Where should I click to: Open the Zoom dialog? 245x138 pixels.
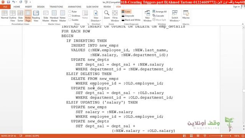107,15
